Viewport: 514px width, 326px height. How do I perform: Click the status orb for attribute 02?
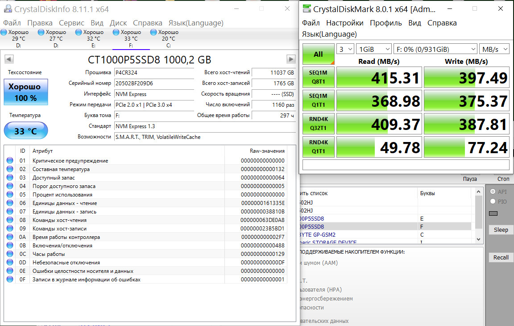point(10,169)
